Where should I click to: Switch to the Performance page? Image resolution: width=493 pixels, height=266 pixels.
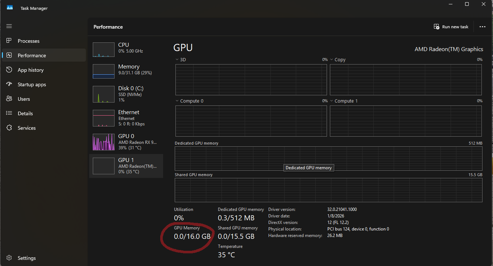point(44,55)
